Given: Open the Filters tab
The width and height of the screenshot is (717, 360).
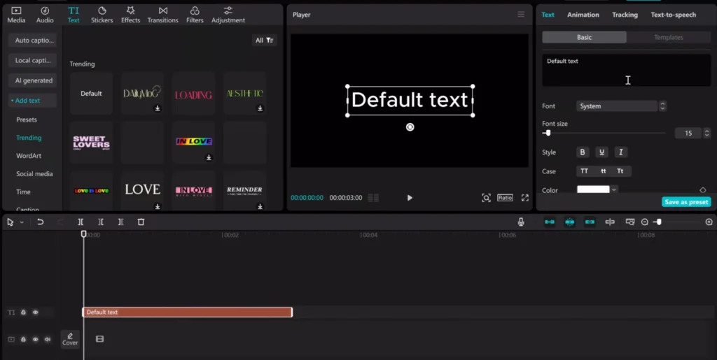Looking at the screenshot, I should click(195, 15).
